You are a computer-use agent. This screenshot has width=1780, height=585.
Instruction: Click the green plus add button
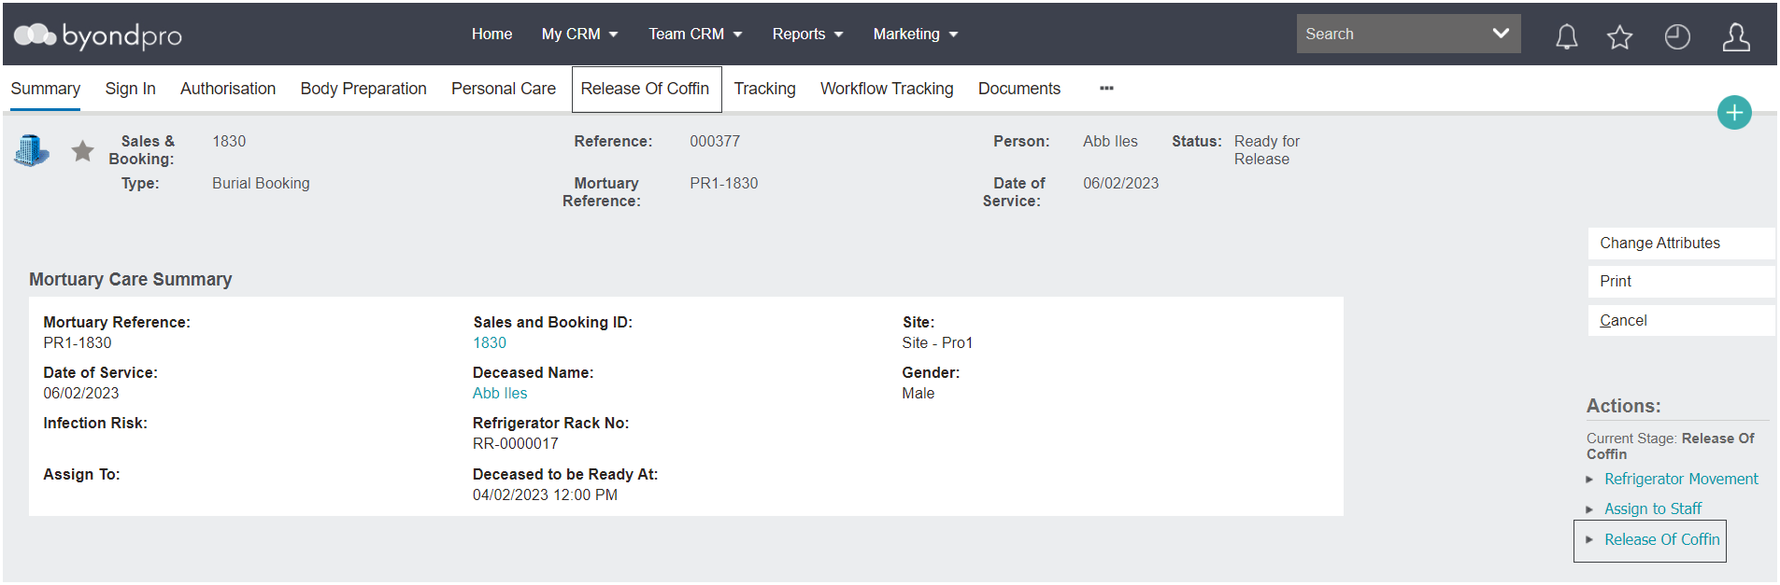1734,113
